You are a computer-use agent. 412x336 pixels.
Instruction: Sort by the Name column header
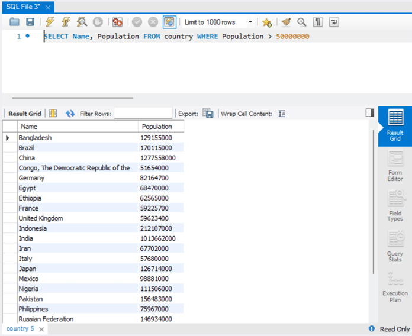click(78, 127)
